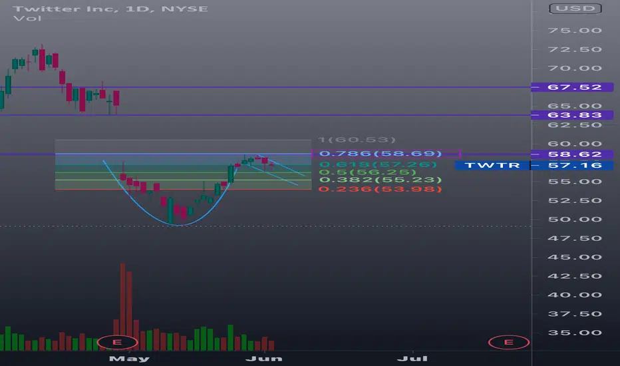Select Fibonacci level 1(60.53)
Viewport: 620px width, 366px height.
[357, 140]
